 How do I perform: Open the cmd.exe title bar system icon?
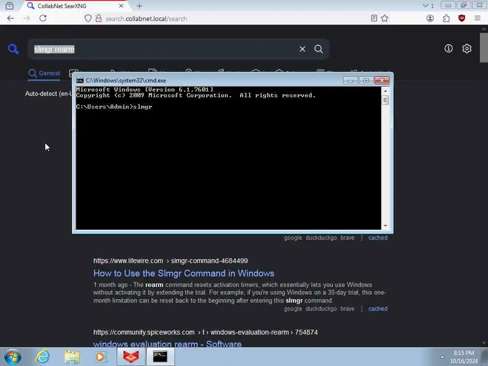pyautogui.click(x=80, y=81)
